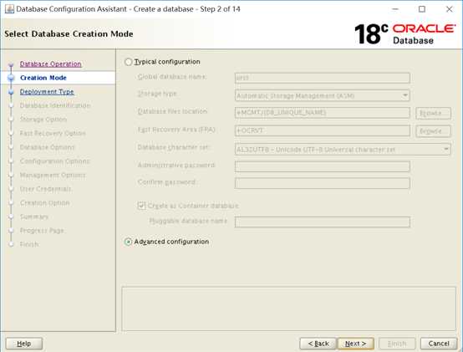
Task: Click the Pluggable database name field
Action: (323, 222)
